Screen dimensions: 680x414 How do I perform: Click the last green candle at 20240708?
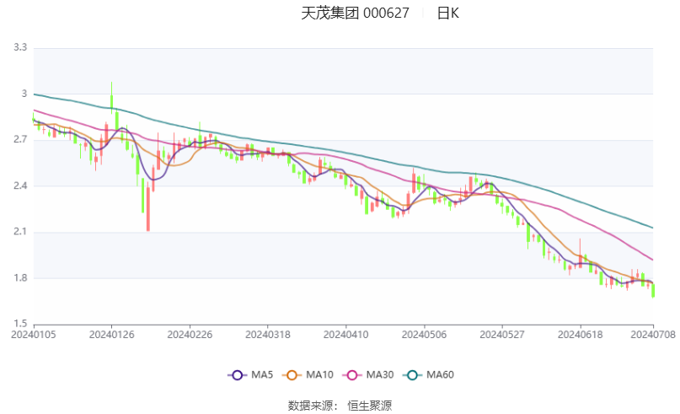pos(653,290)
